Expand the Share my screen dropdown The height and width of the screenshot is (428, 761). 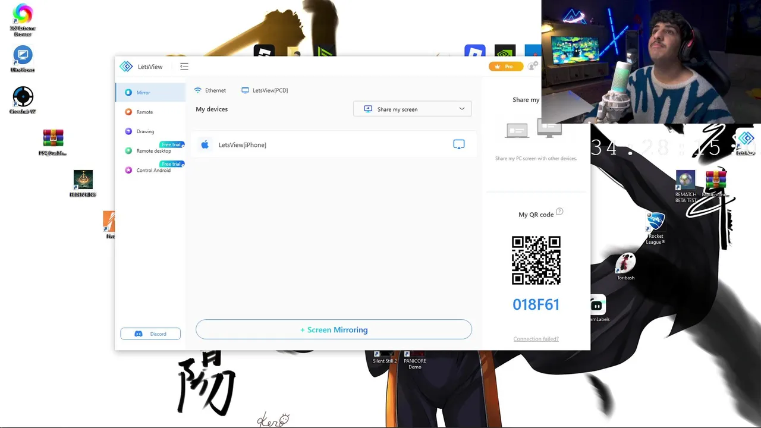pyautogui.click(x=412, y=109)
